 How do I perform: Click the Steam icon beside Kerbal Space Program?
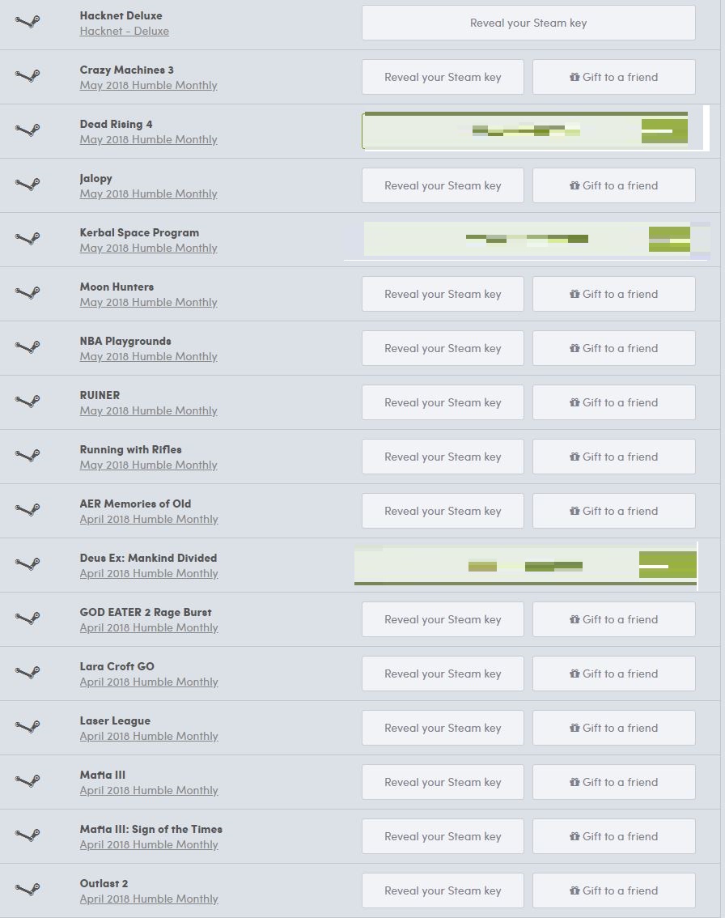click(x=28, y=239)
